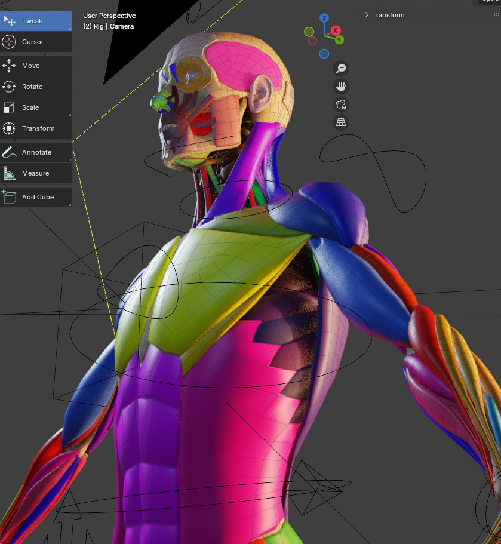The image size is (501, 544).
Task: Select the Cursor tool
Action: click(x=36, y=42)
